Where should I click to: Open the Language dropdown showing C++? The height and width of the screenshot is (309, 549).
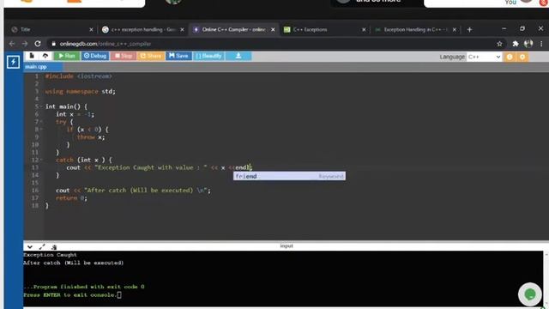(484, 57)
